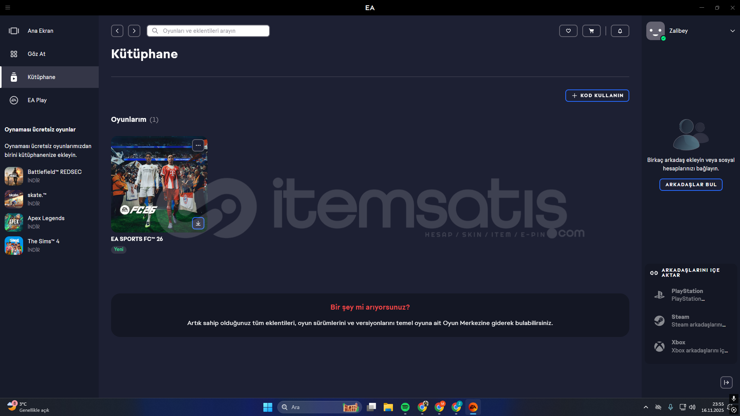This screenshot has width=740, height=416.
Task: Click the EA SPORTS FC™ 26 title
Action: 137,239
